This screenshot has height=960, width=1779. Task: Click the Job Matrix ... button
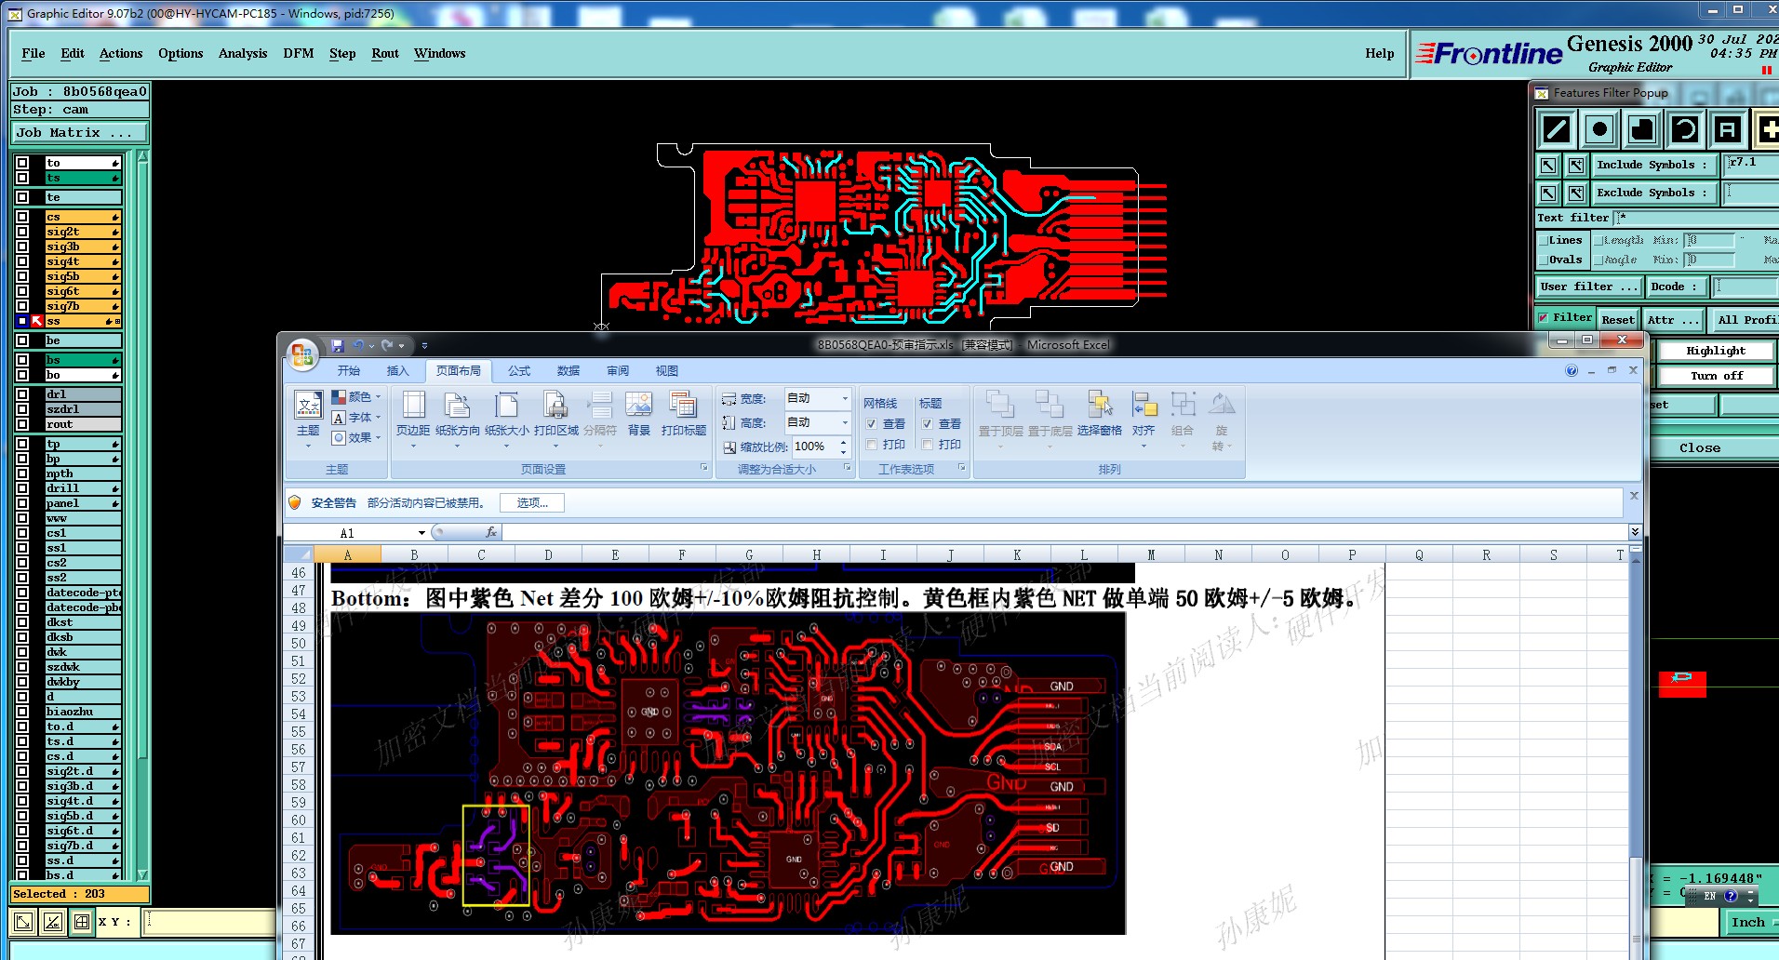pyautogui.click(x=79, y=133)
